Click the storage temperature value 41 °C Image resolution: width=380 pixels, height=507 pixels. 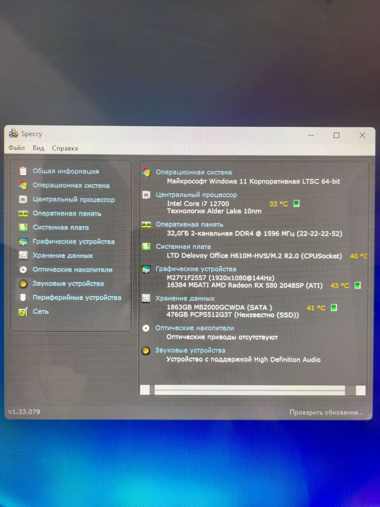click(316, 308)
